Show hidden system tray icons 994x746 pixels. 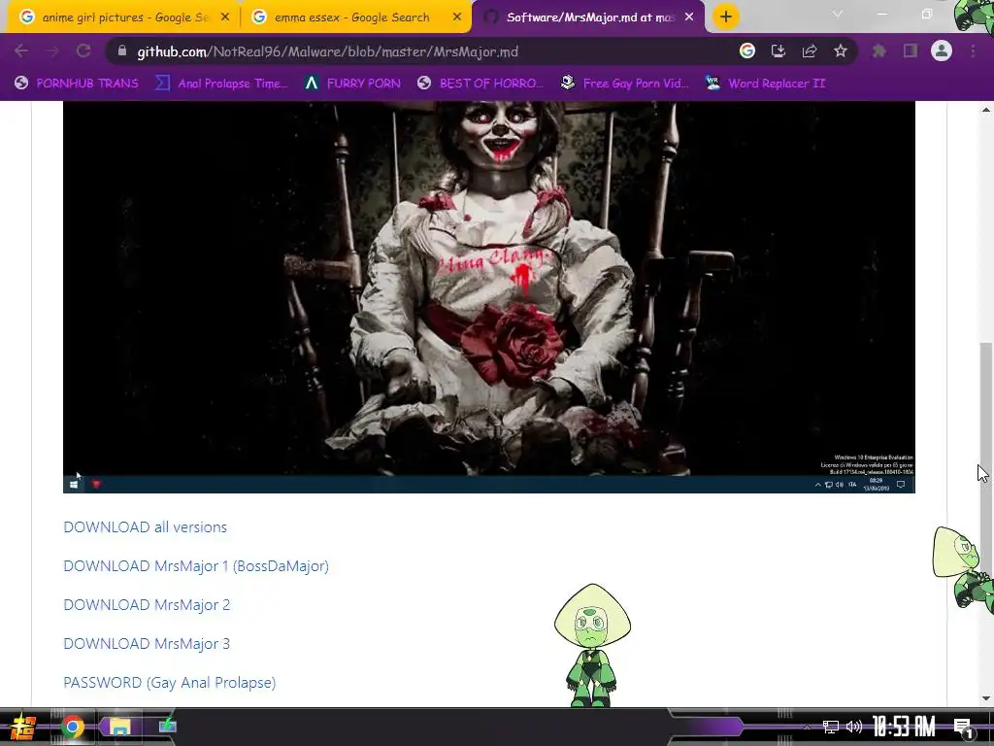(x=807, y=727)
